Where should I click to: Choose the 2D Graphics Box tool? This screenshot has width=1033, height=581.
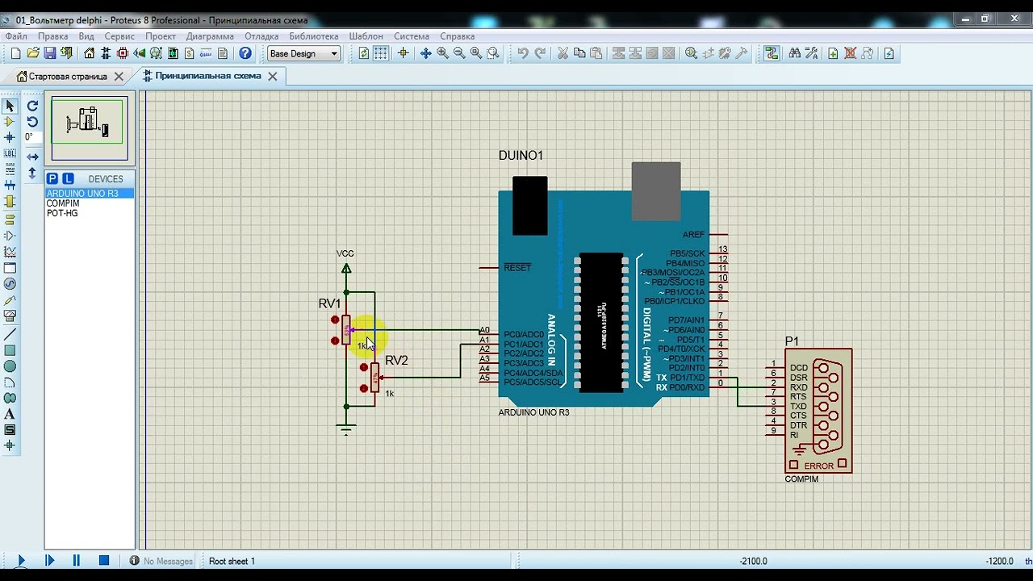(x=10, y=350)
